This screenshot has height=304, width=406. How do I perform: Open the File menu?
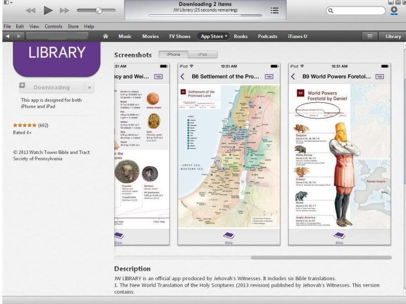pos(7,26)
